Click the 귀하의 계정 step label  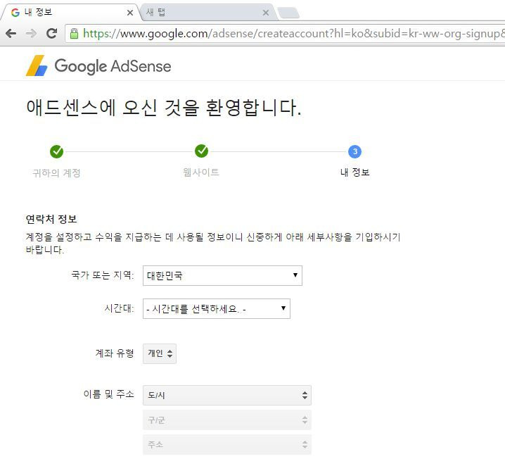click(56, 172)
